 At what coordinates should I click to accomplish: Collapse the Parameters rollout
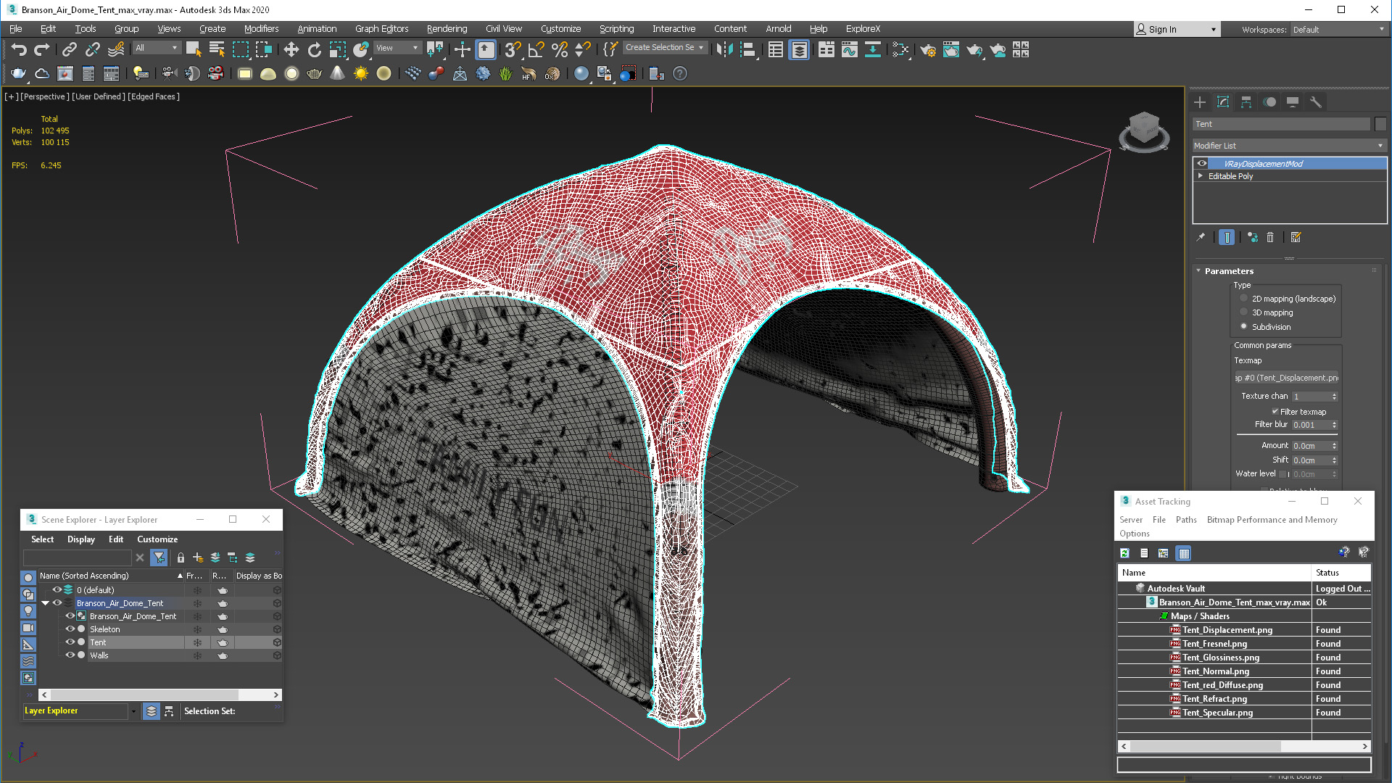tap(1198, 271)
